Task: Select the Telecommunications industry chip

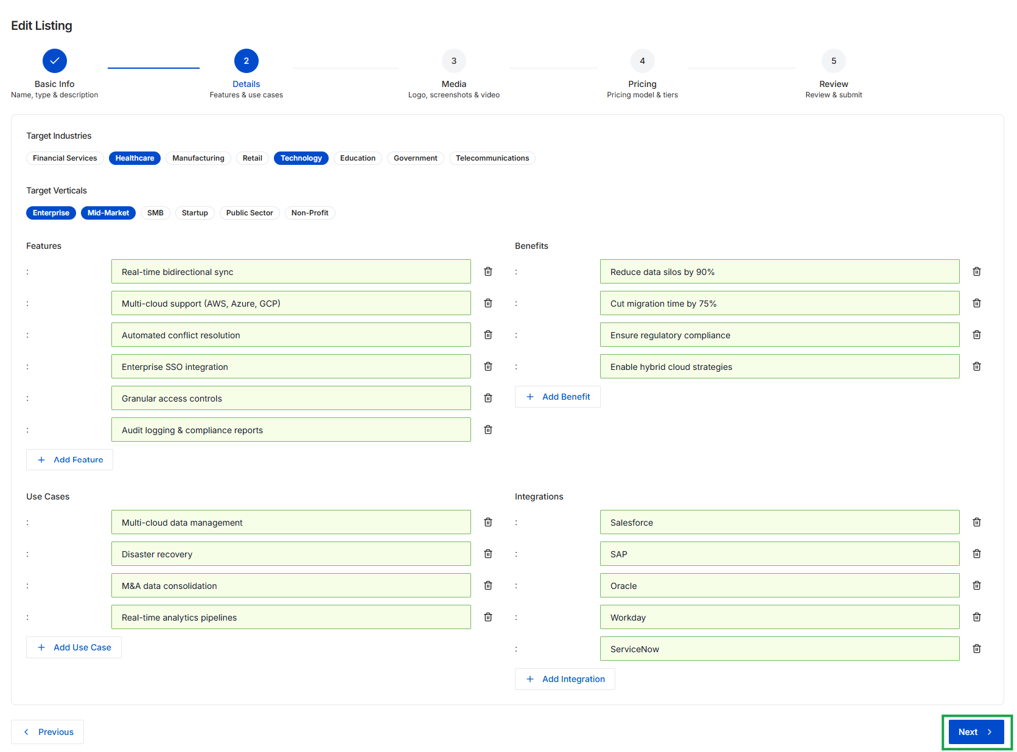Action: click(492, 158)
